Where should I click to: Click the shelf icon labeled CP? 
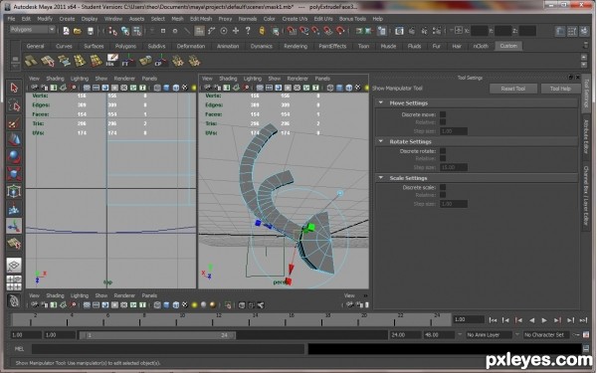160,61
